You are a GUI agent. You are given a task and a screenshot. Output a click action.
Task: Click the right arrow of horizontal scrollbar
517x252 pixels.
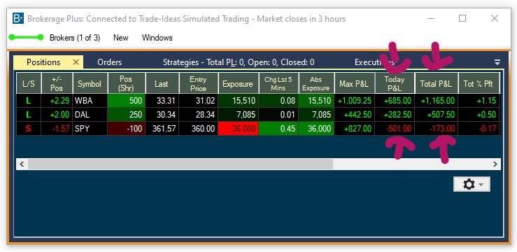coord(495,164)
